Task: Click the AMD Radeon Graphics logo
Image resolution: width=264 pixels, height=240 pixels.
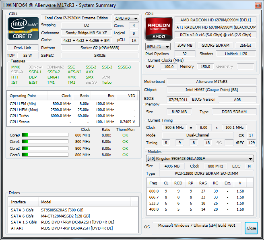Action: [159, 29]
